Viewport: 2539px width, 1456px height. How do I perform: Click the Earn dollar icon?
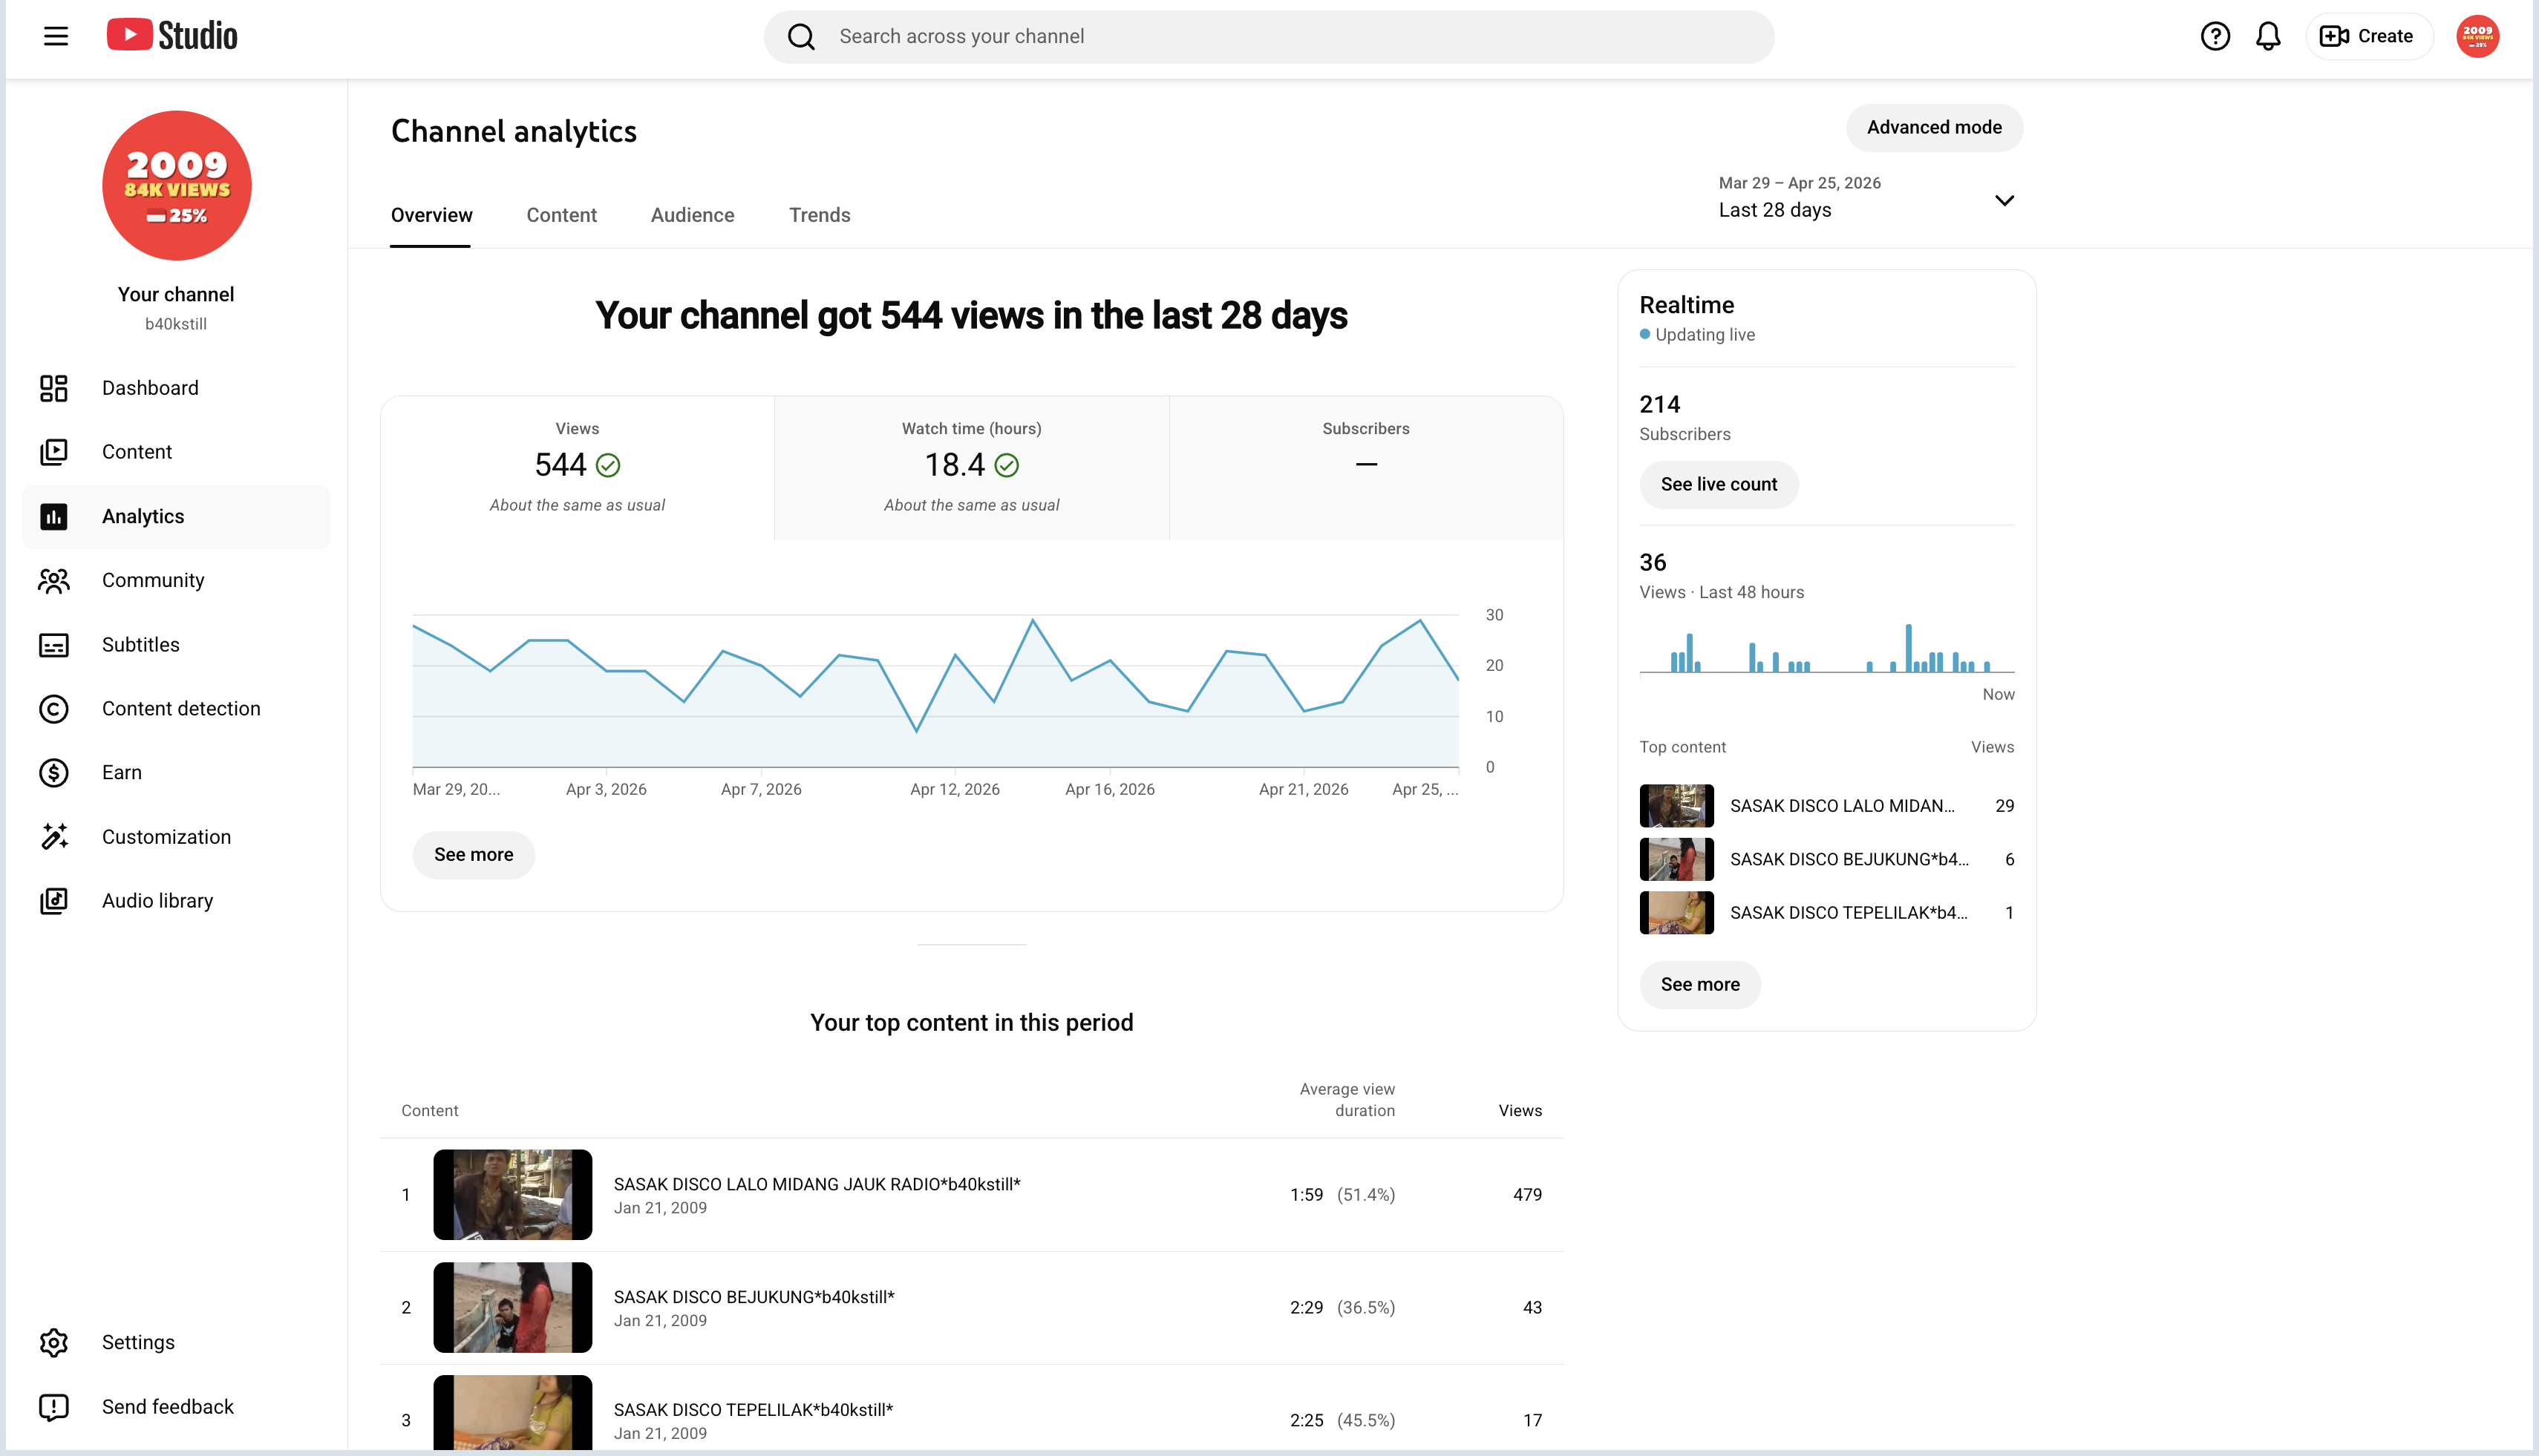coord(54,773)
